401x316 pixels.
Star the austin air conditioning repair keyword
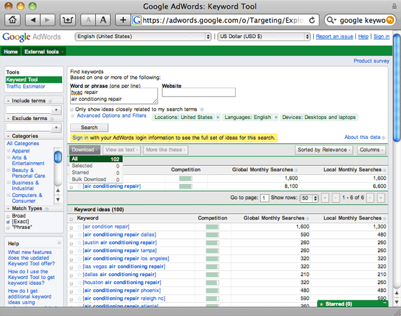tap(80, 243)
